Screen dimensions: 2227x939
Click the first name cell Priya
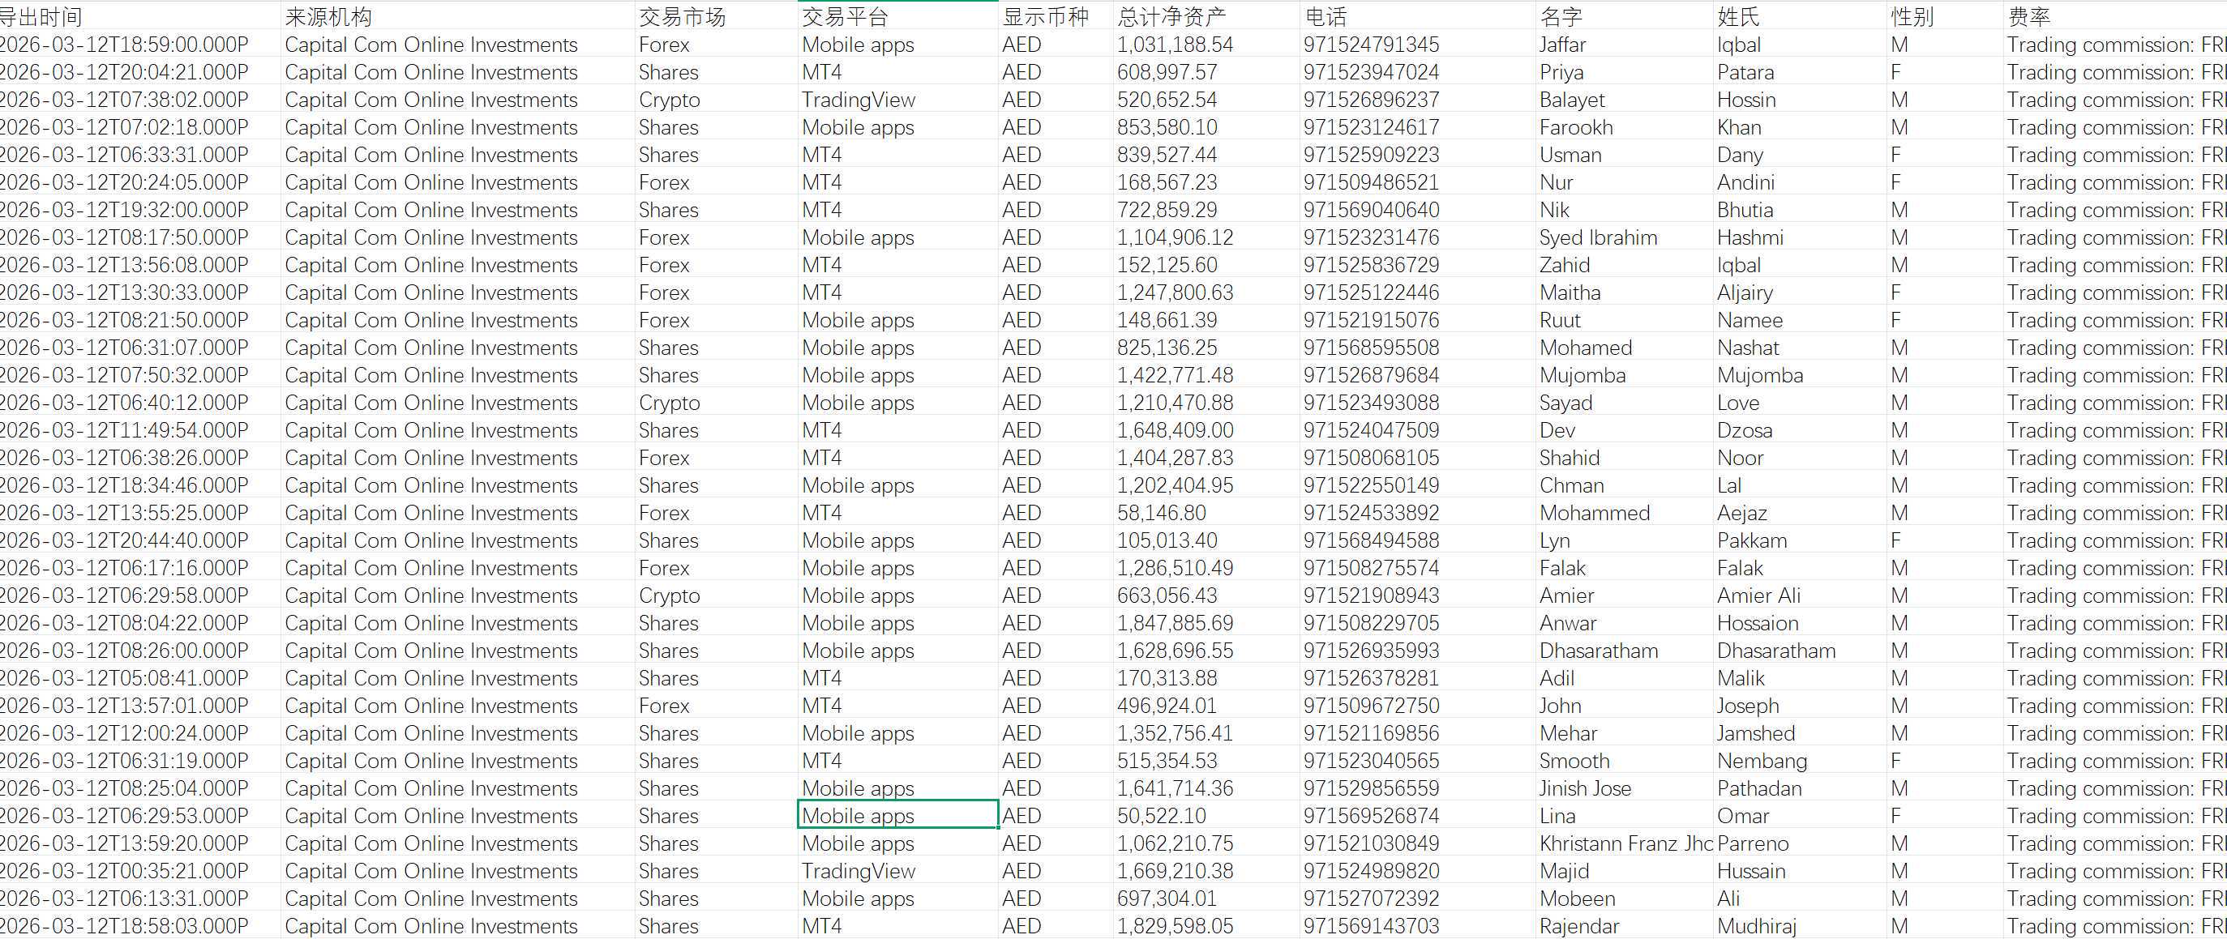[x=1625, y=73]
